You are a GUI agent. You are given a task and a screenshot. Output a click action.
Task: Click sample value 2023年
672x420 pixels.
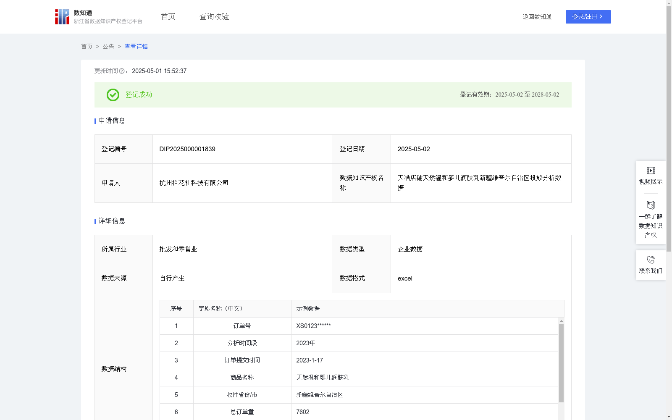305,343
